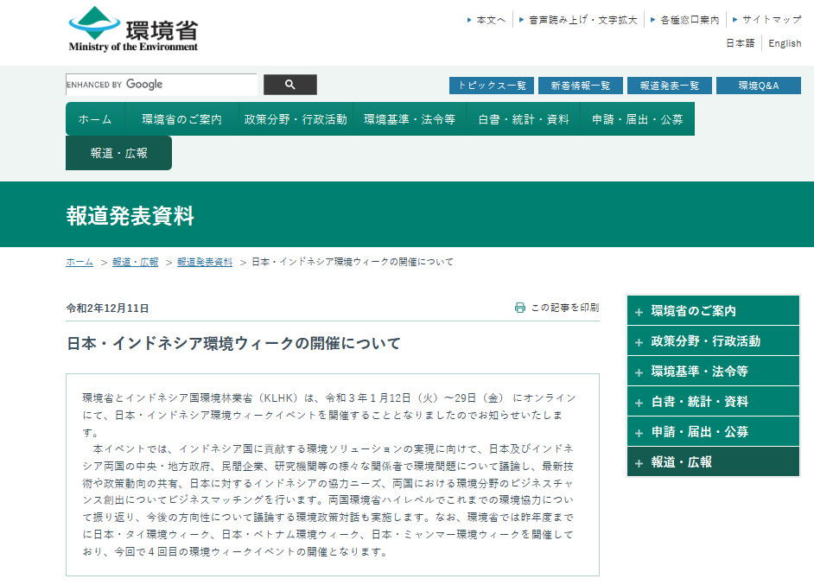Image resolution: width=814 pixels, height=585 pixels.
Task: Focus the Google search input field
Action: click(x=161, y=85)
